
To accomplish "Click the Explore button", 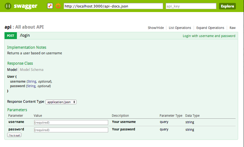I will [x=227, y=6].
